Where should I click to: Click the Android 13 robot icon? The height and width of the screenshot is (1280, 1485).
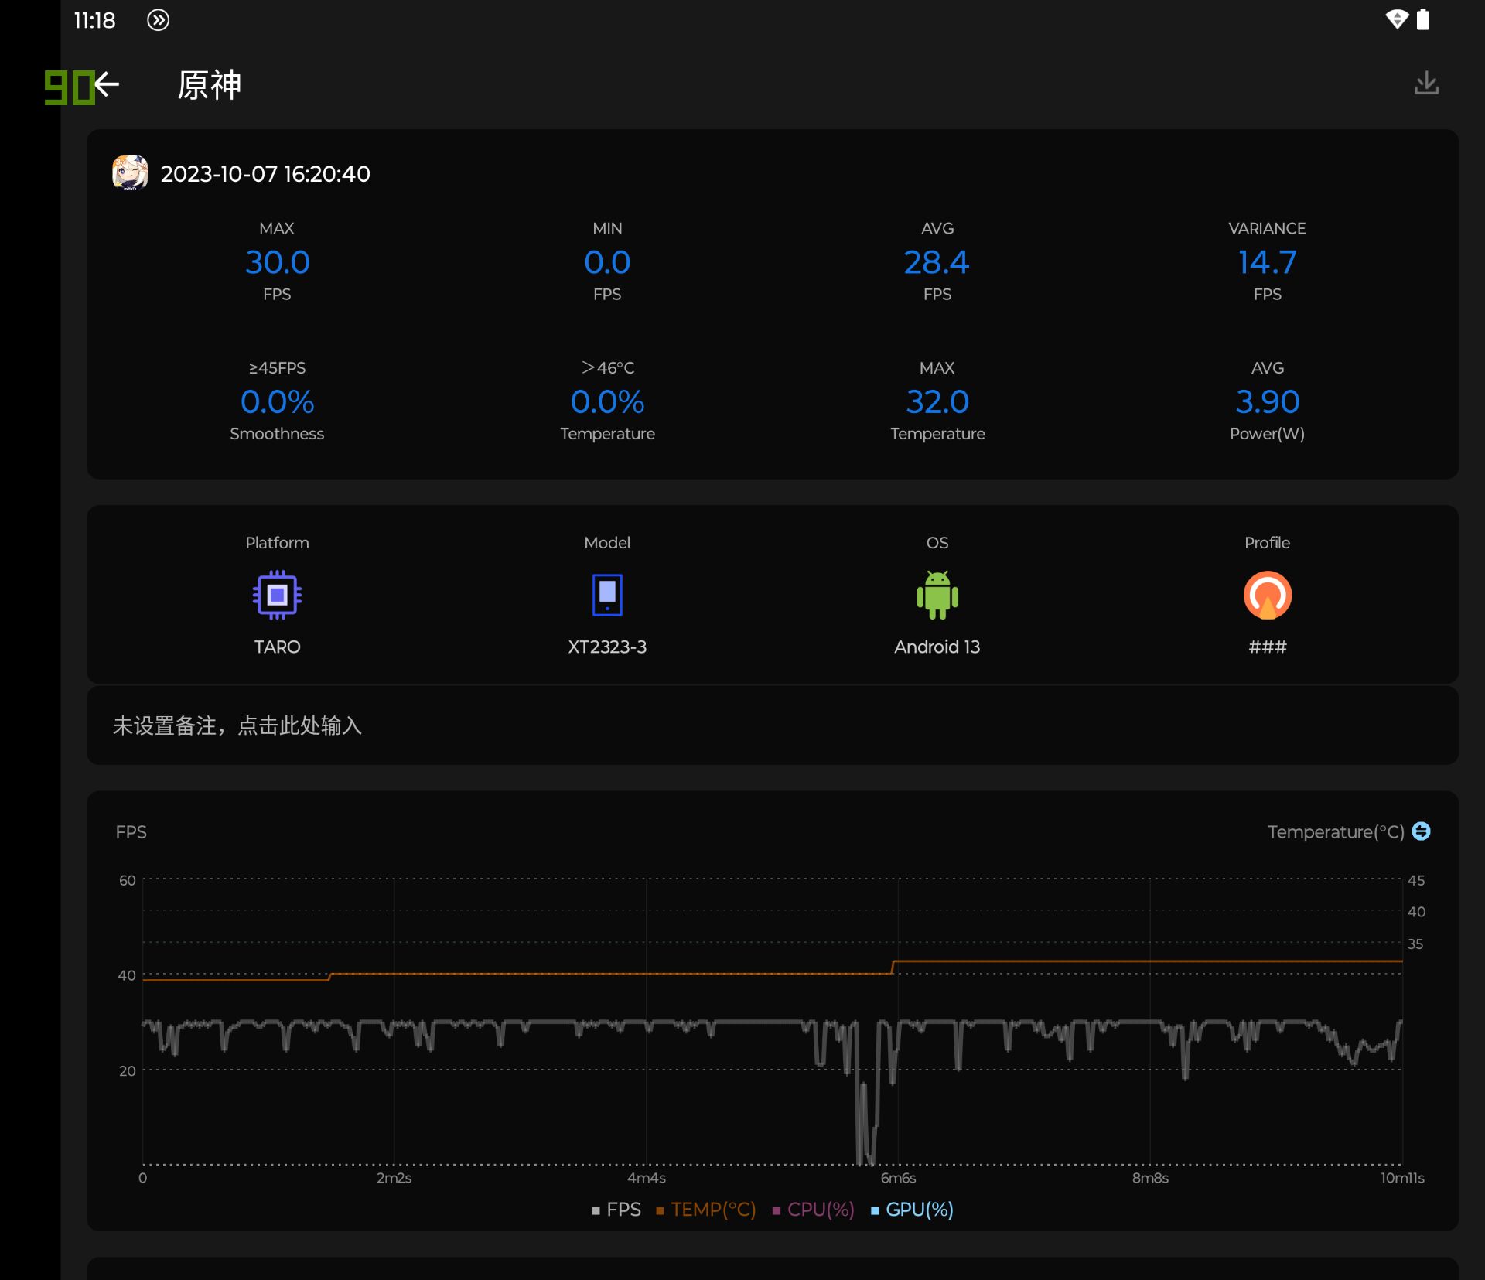click(937, 595)
